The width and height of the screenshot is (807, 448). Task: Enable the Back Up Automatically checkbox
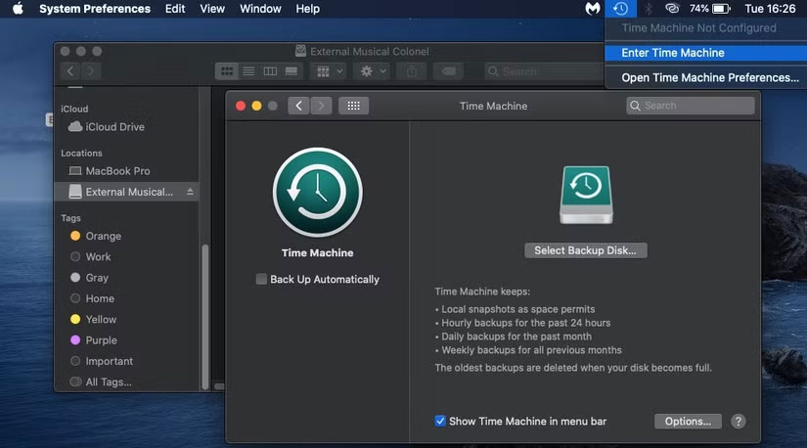tap(261, 280)
